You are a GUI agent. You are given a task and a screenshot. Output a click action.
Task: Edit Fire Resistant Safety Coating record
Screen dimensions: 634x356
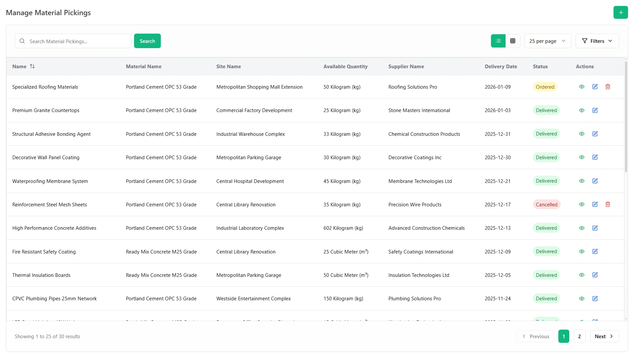coord(595,252)
